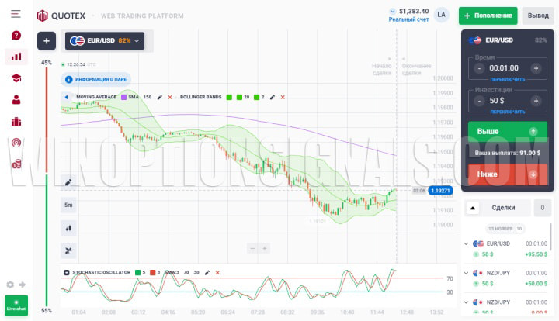Switch time mode via Переключить link
Viewport: 559px width, 321px height.
pyautogui.click(x=506, y=79)
